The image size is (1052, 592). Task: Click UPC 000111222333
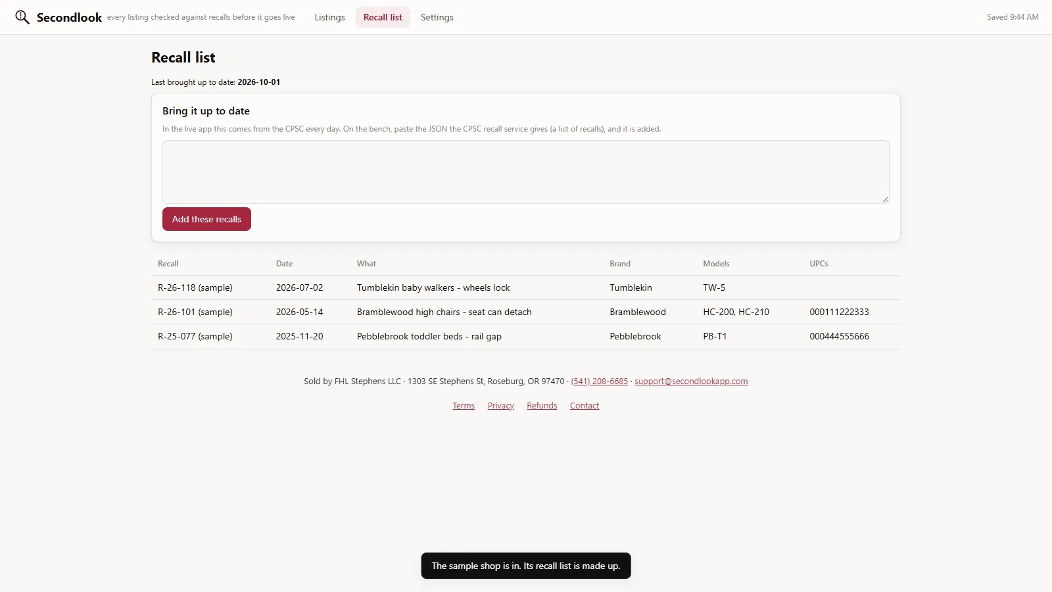point(839,312)
